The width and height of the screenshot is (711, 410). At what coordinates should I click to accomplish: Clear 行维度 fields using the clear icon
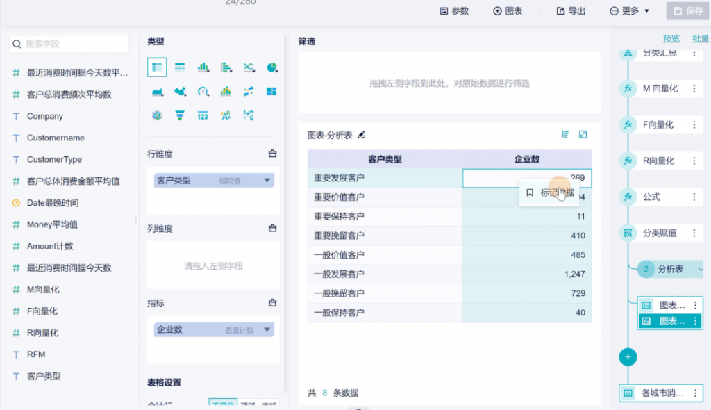click(x=273, y=154)
